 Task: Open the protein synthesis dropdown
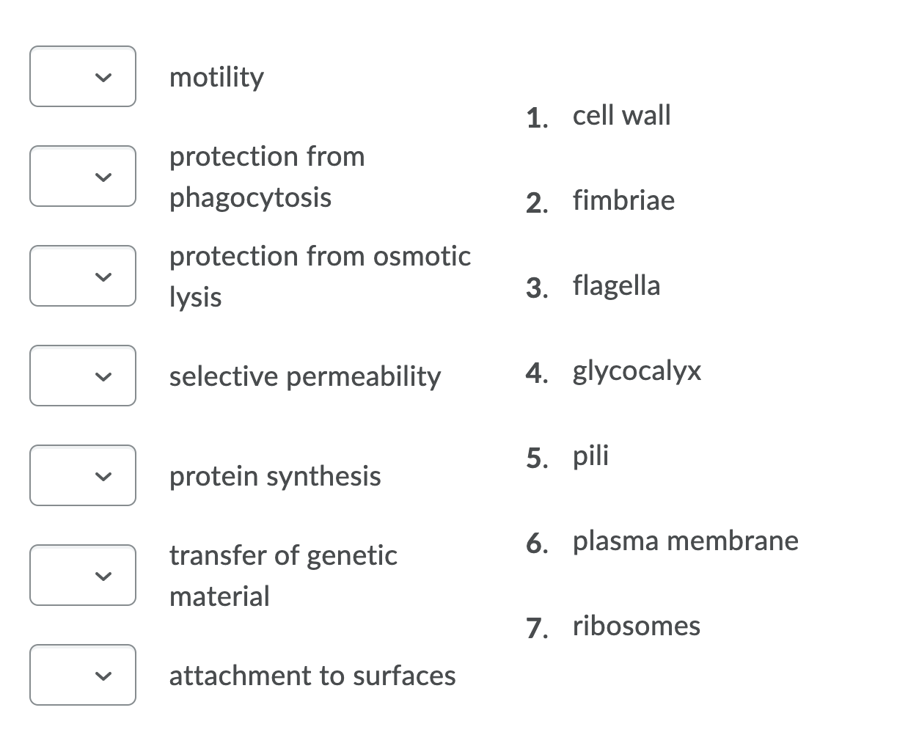[x=83, y=475]
